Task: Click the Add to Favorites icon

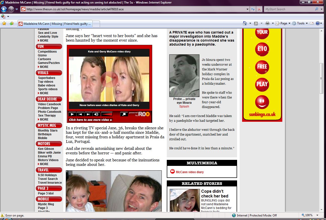Action: click(12, 24)
